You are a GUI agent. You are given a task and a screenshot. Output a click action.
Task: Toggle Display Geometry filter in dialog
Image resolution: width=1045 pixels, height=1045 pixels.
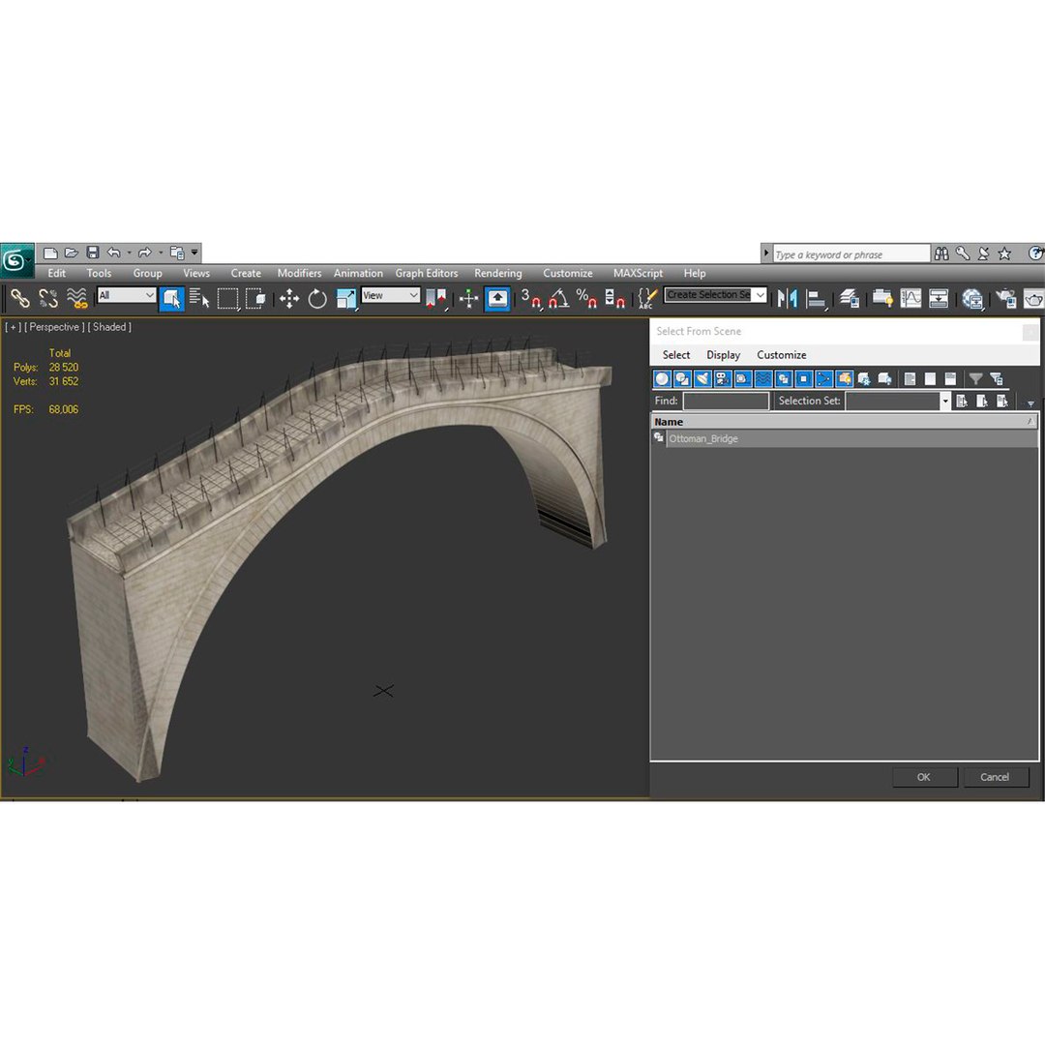[662, 379]
